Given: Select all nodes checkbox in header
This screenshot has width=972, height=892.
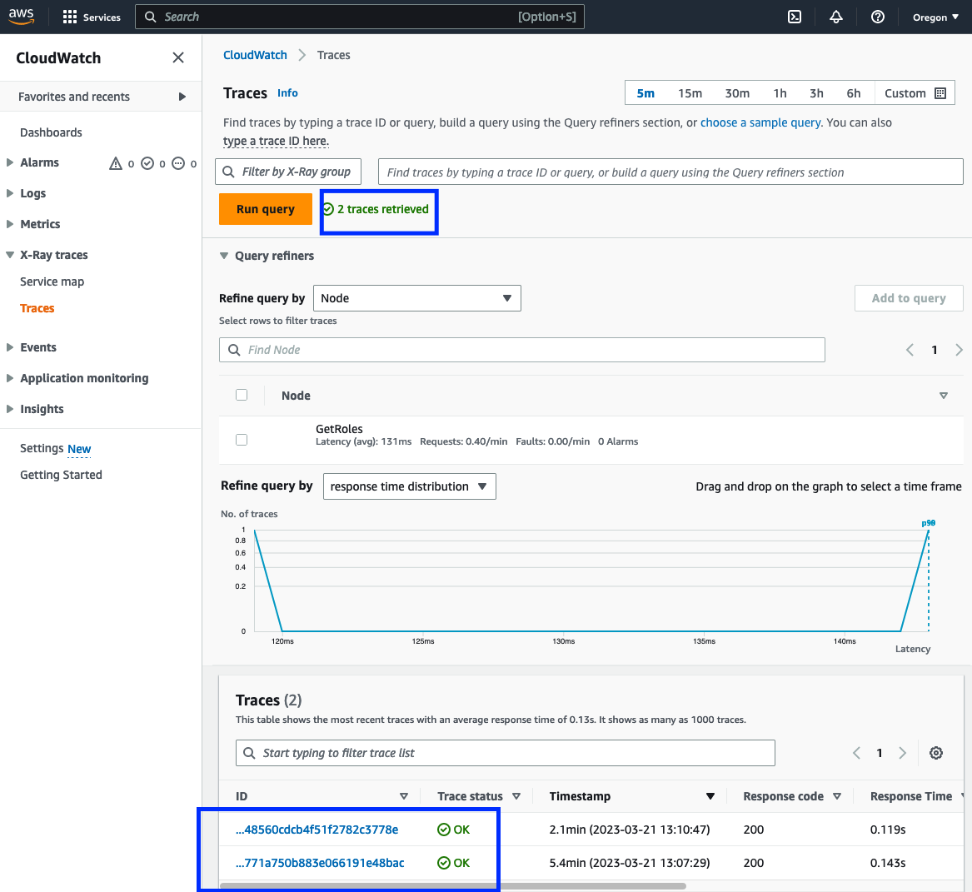Looking at the screenshot, I should pos(242,395).
